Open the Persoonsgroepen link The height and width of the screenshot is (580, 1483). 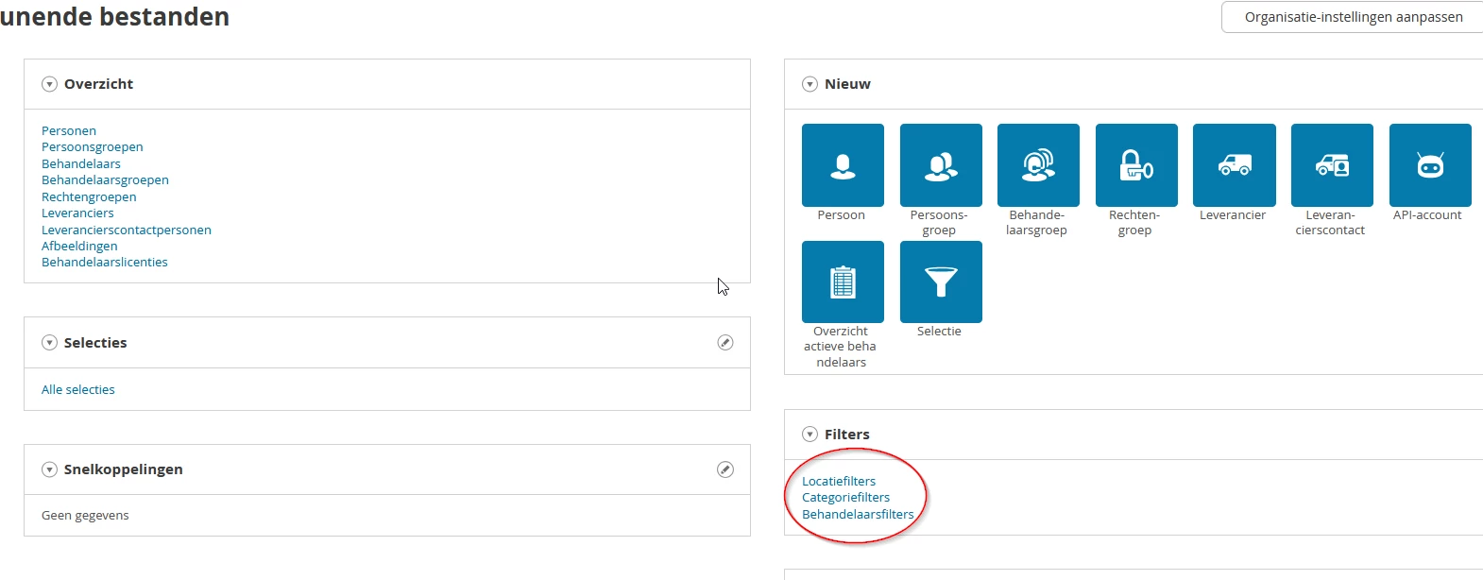(x=93, y=147)
